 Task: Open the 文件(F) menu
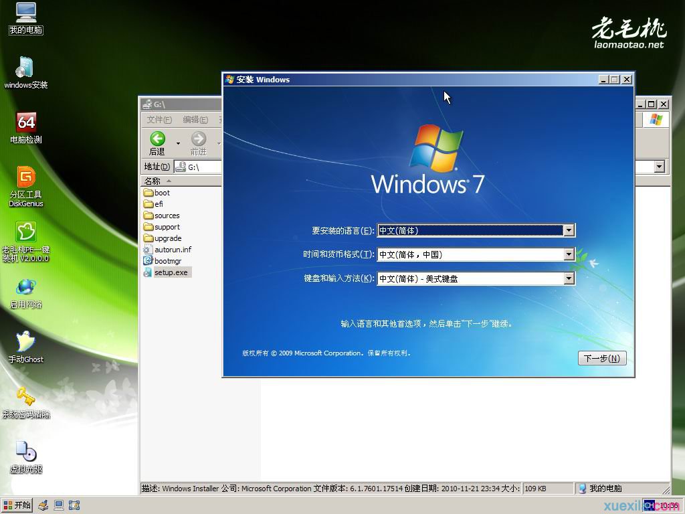click(159, 120)
